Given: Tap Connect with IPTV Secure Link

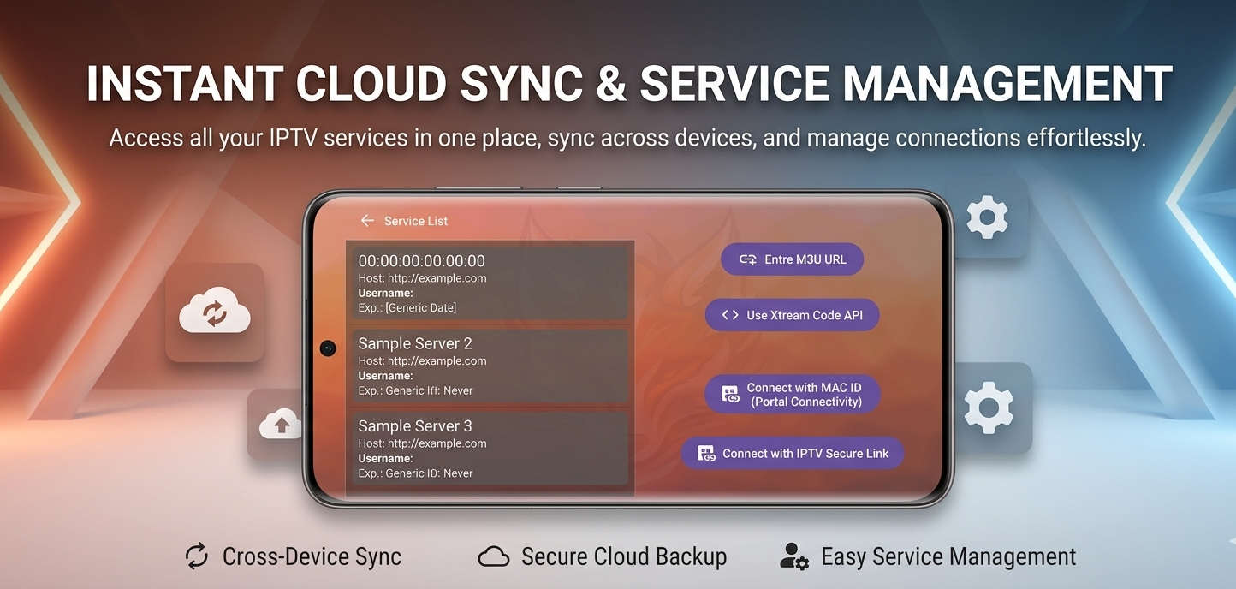Looking at the screenshot, I should (793, 454).
